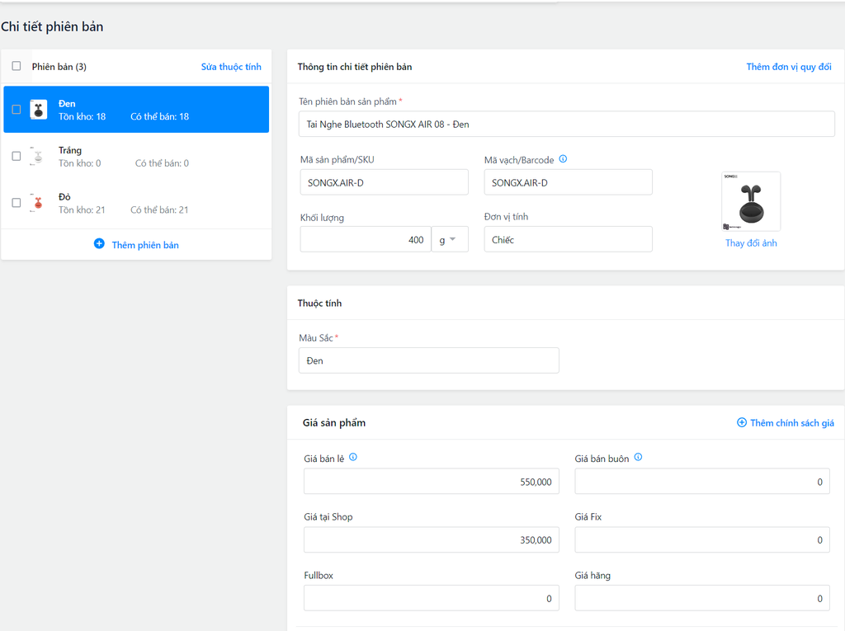The width and height of the screenshot is (845, 631).
Task: Focus the Màu Sắc field
Action: point(429,360)
